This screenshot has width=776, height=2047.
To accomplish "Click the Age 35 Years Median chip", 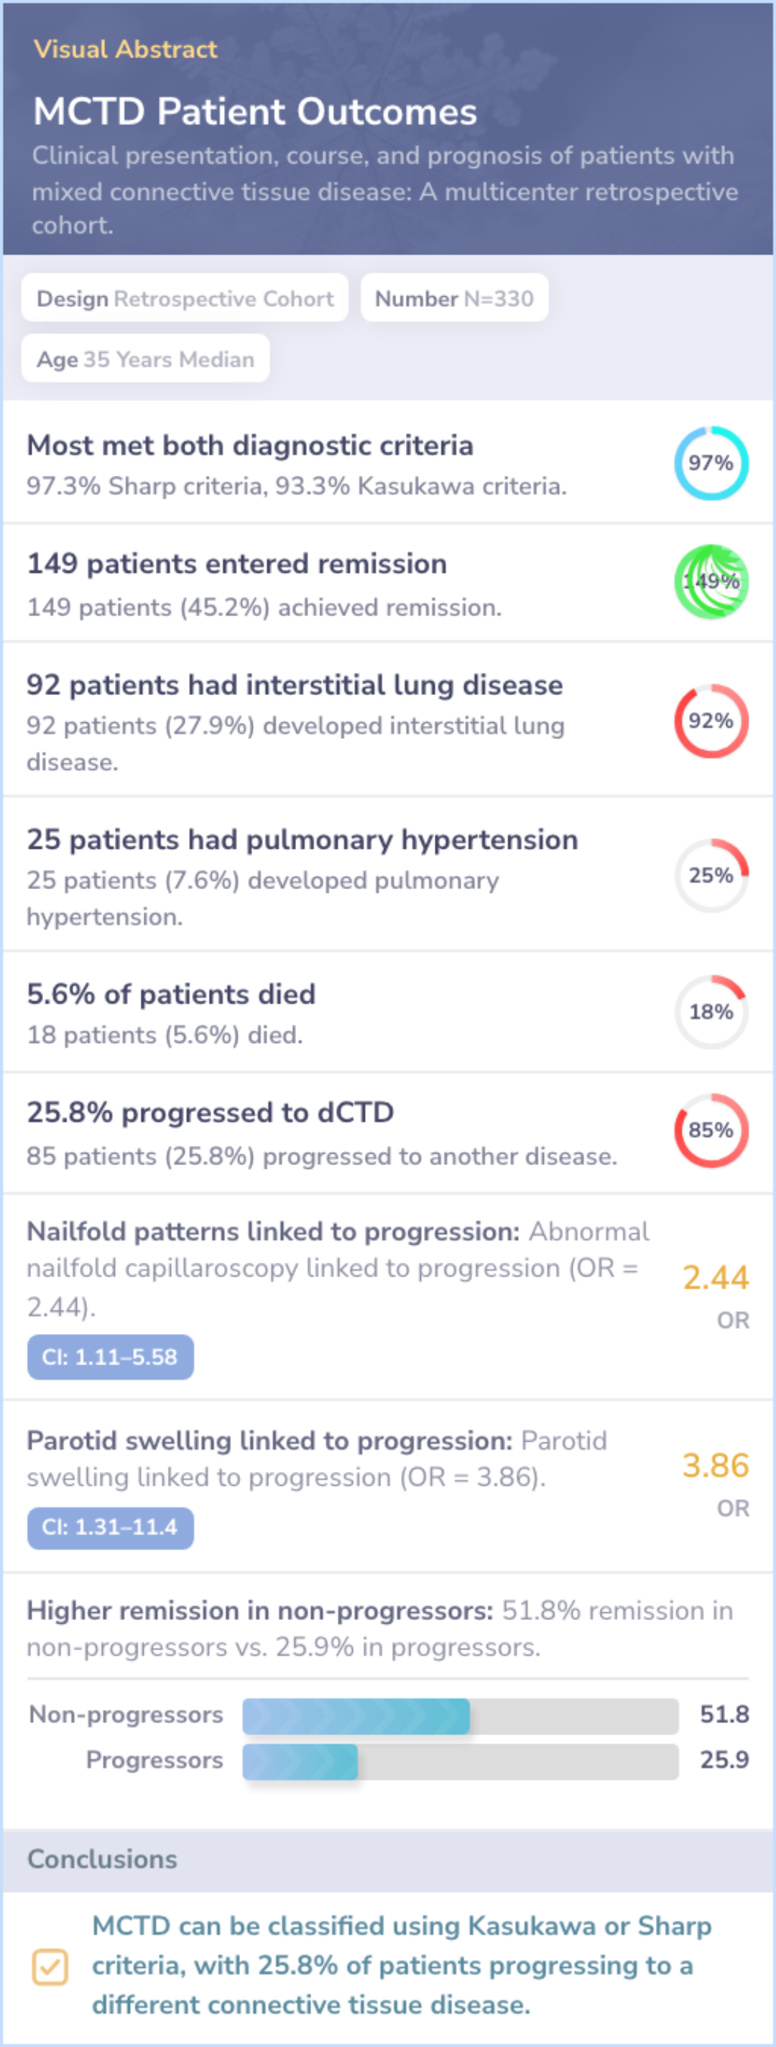I will click(145, 359).
